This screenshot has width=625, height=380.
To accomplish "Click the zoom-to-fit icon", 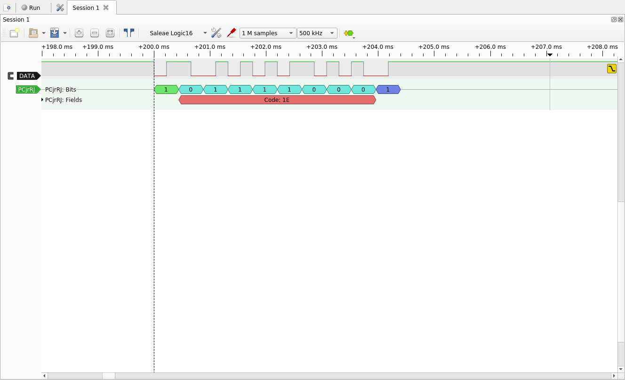I will point(110,33).
